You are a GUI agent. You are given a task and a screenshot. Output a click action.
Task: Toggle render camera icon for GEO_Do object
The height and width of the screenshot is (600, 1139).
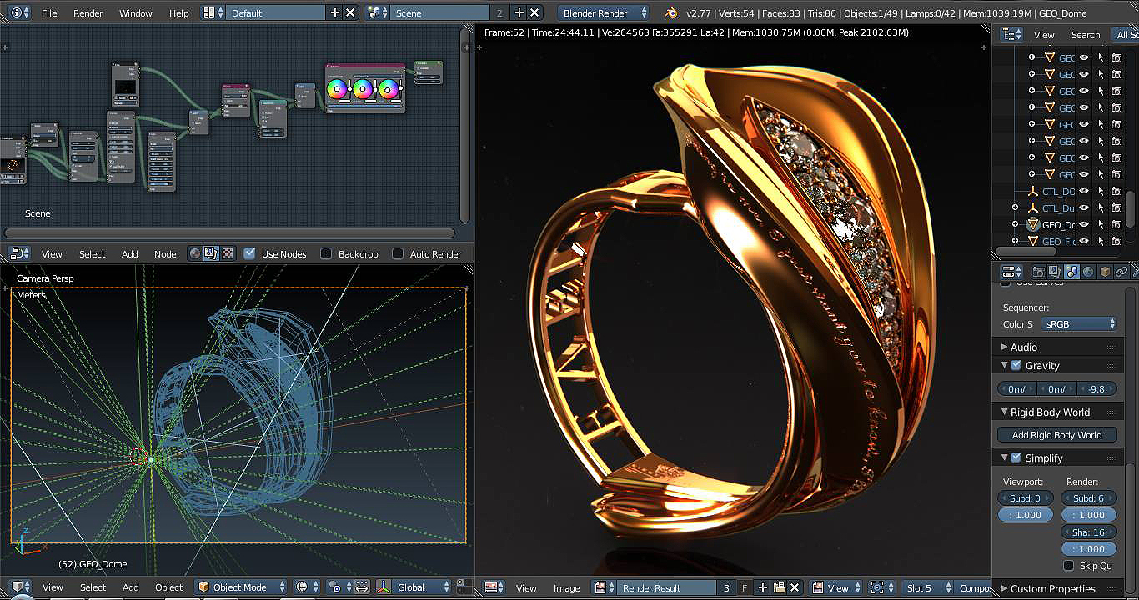1116,224
